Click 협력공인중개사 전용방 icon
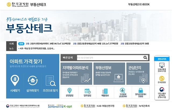This screenshot has width=172, height=110. click(140, 91)
